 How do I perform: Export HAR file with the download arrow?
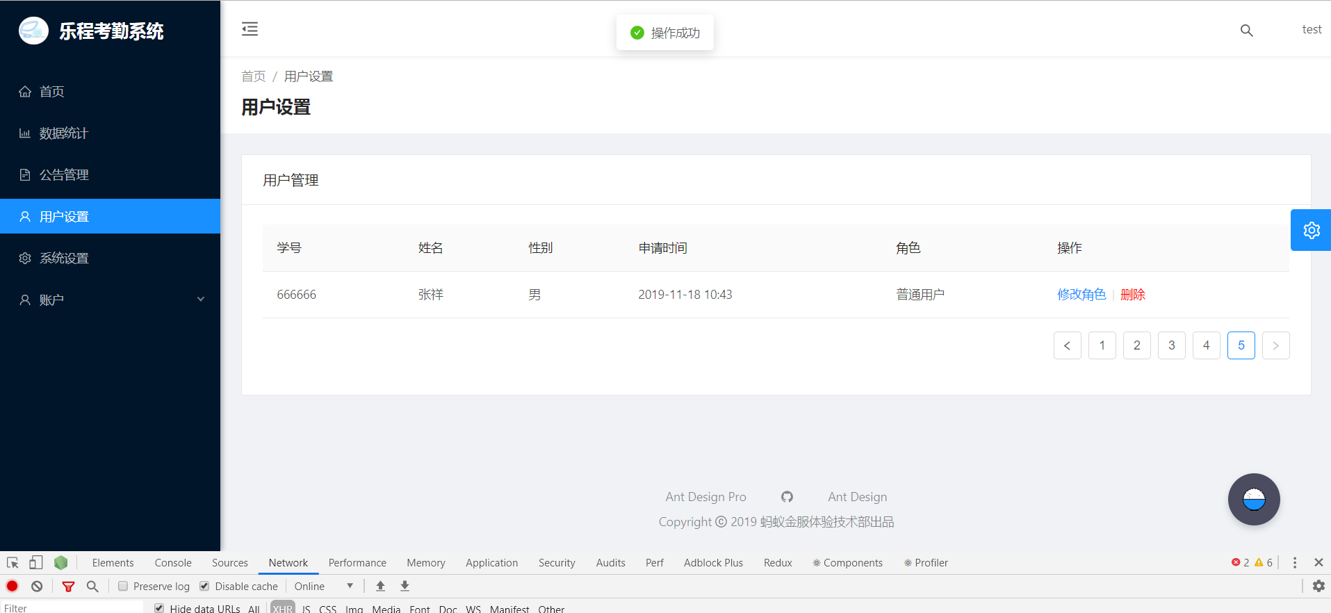tap(405, 586)
